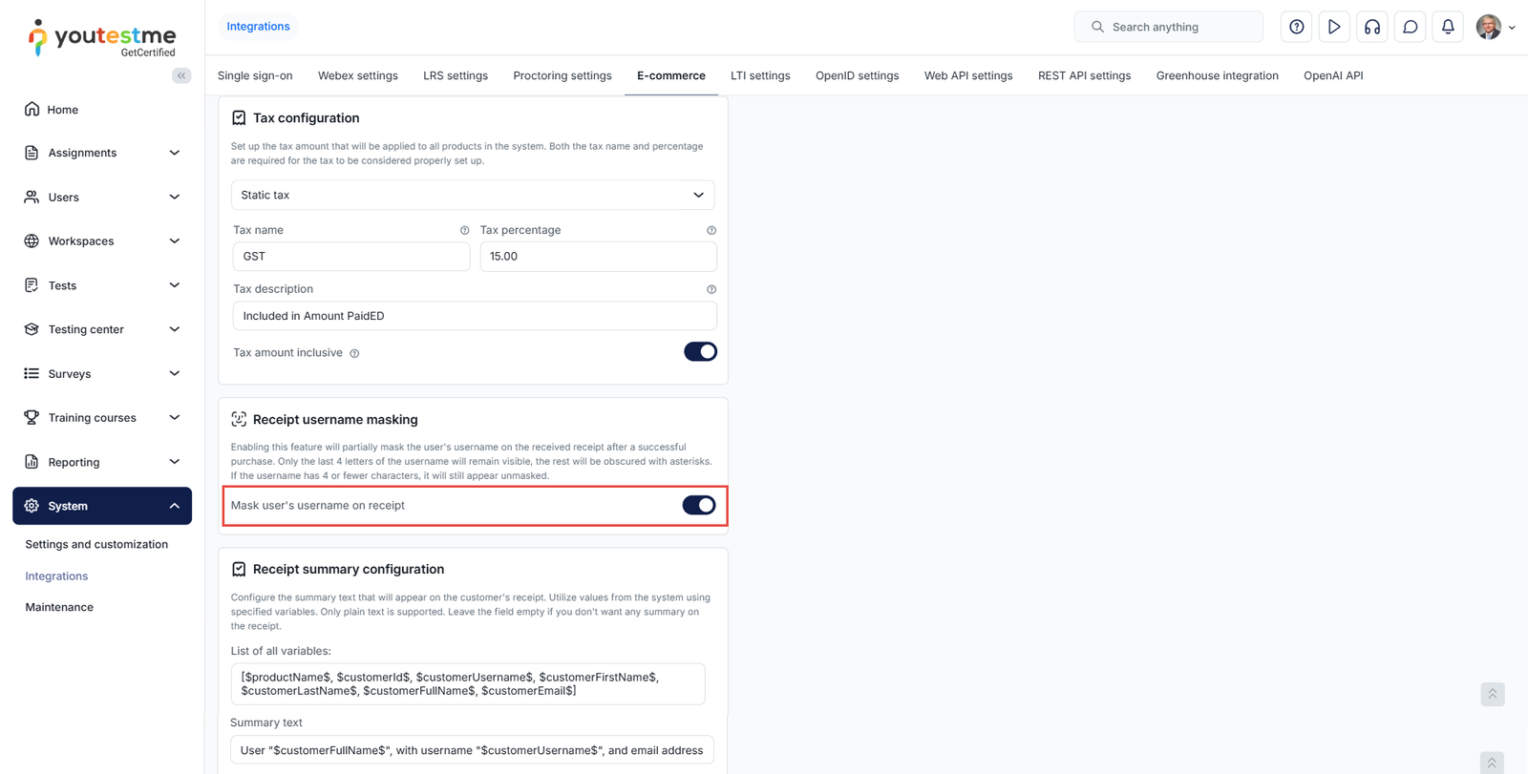Click the Tax description info icon
This screenshot has height=774, width=1528.
711,289
